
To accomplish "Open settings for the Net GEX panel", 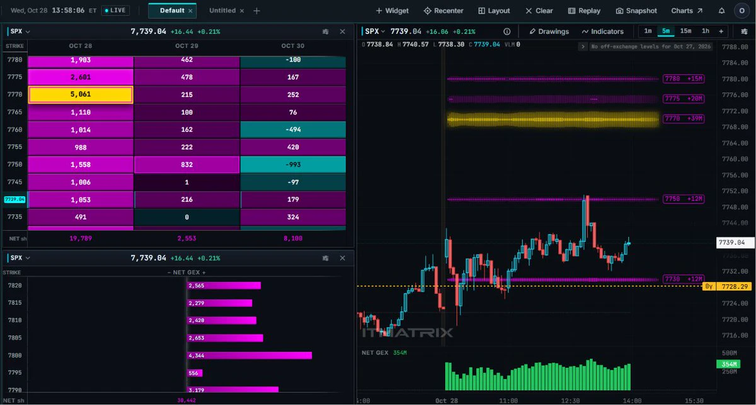I will pos(325,258).
